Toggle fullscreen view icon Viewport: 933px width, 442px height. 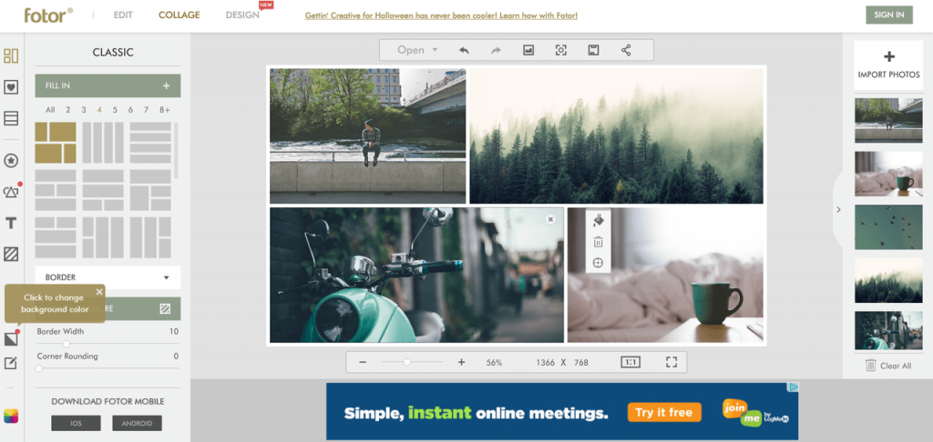[x=672, y=362]
